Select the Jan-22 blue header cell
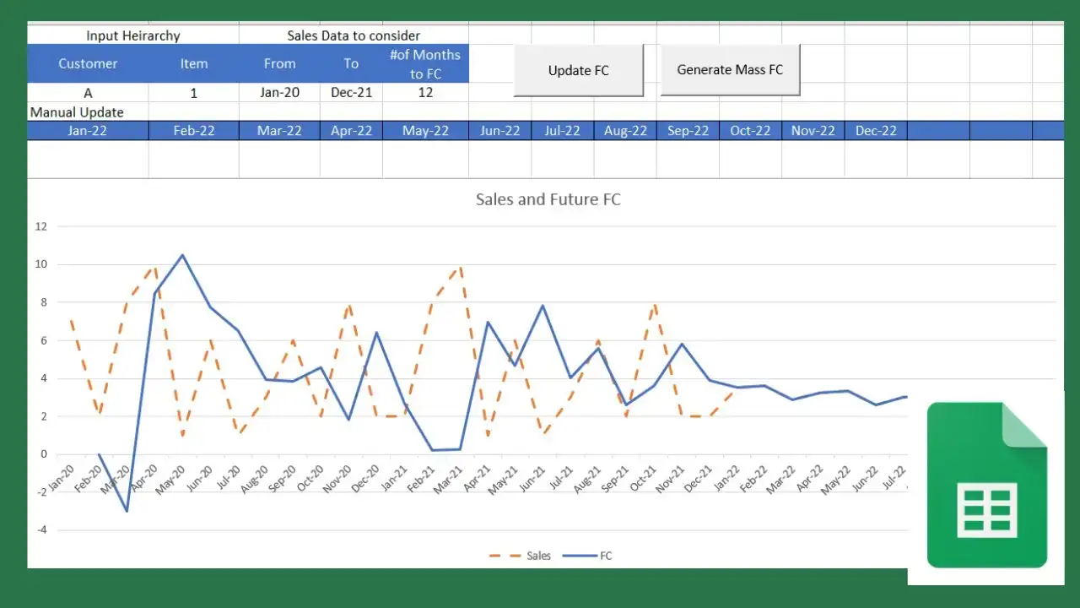The width and height of the screenshot is (1080, 608). (x=88, y=130)
